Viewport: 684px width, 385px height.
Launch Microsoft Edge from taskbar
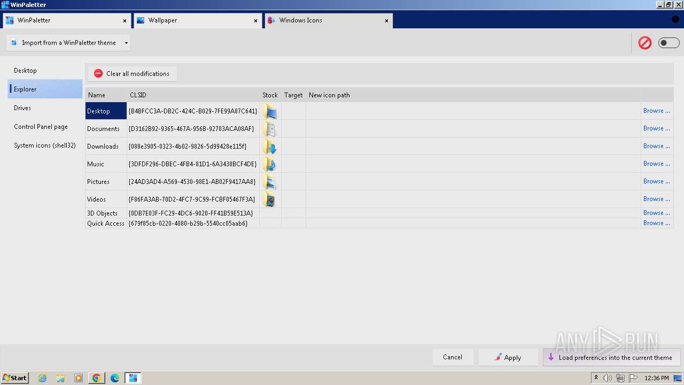pyautogui.click(x=115, y=378)
